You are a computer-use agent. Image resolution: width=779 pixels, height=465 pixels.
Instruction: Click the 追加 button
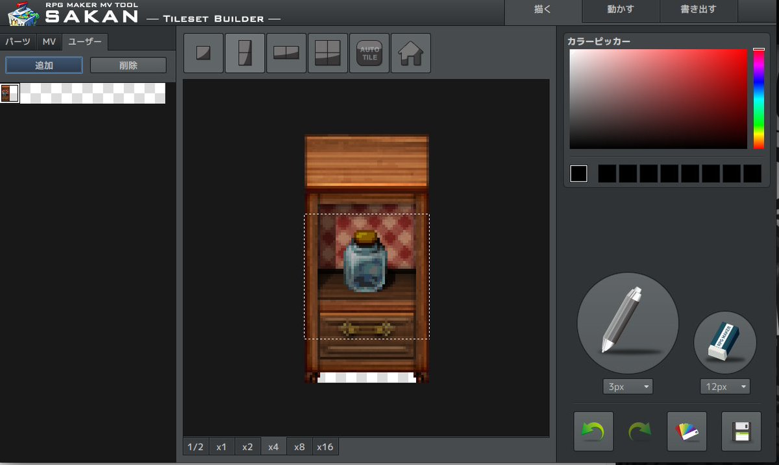(x=44, y=66)
